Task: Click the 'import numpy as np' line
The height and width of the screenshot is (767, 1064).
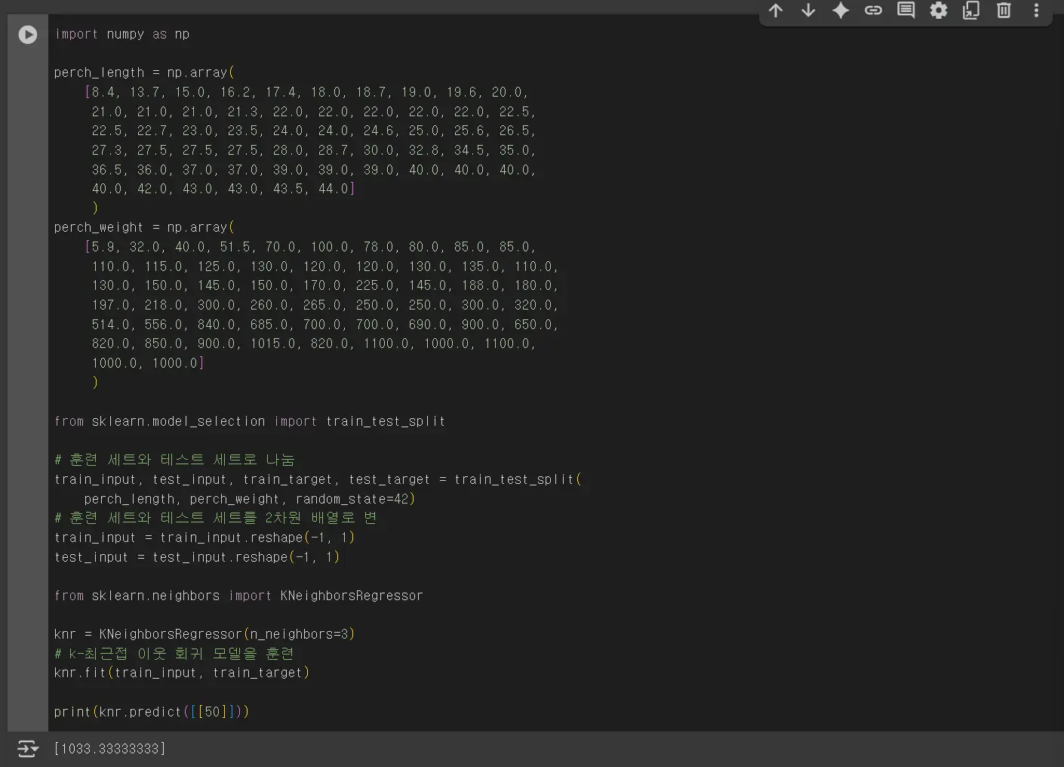Action: [122, 34]
